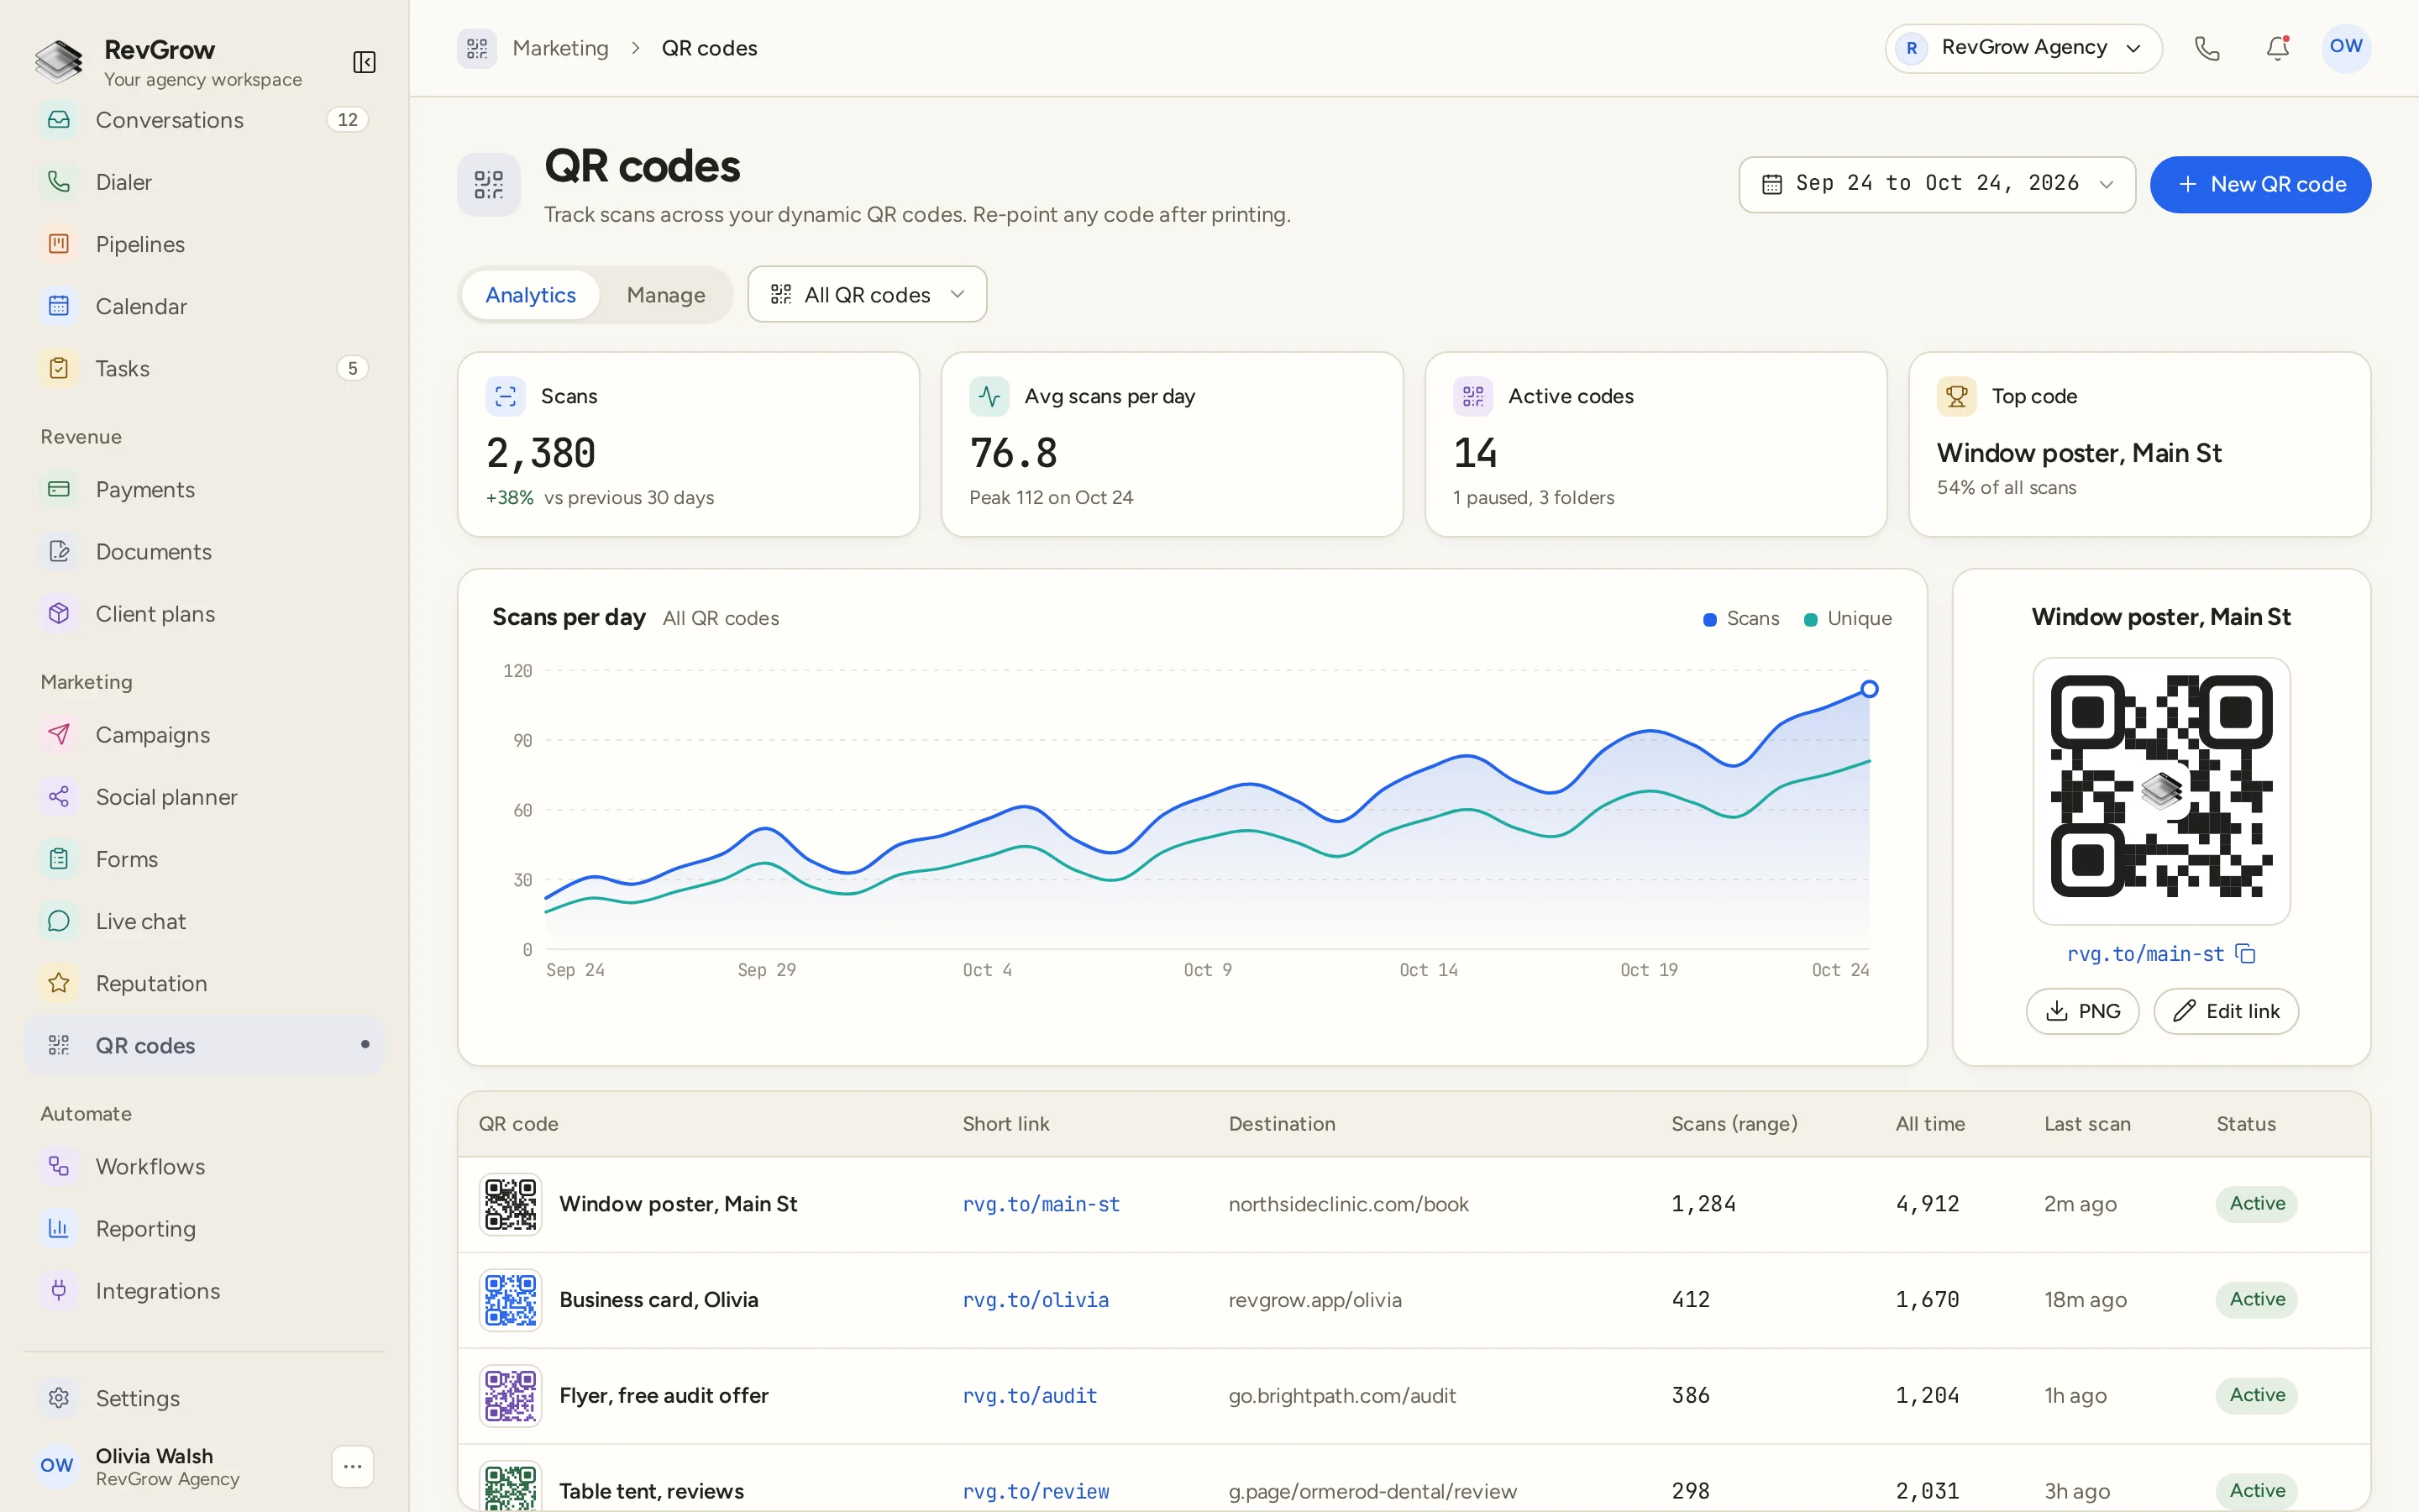
Task: Switch to the Manage tab
Action: [666, 295]
